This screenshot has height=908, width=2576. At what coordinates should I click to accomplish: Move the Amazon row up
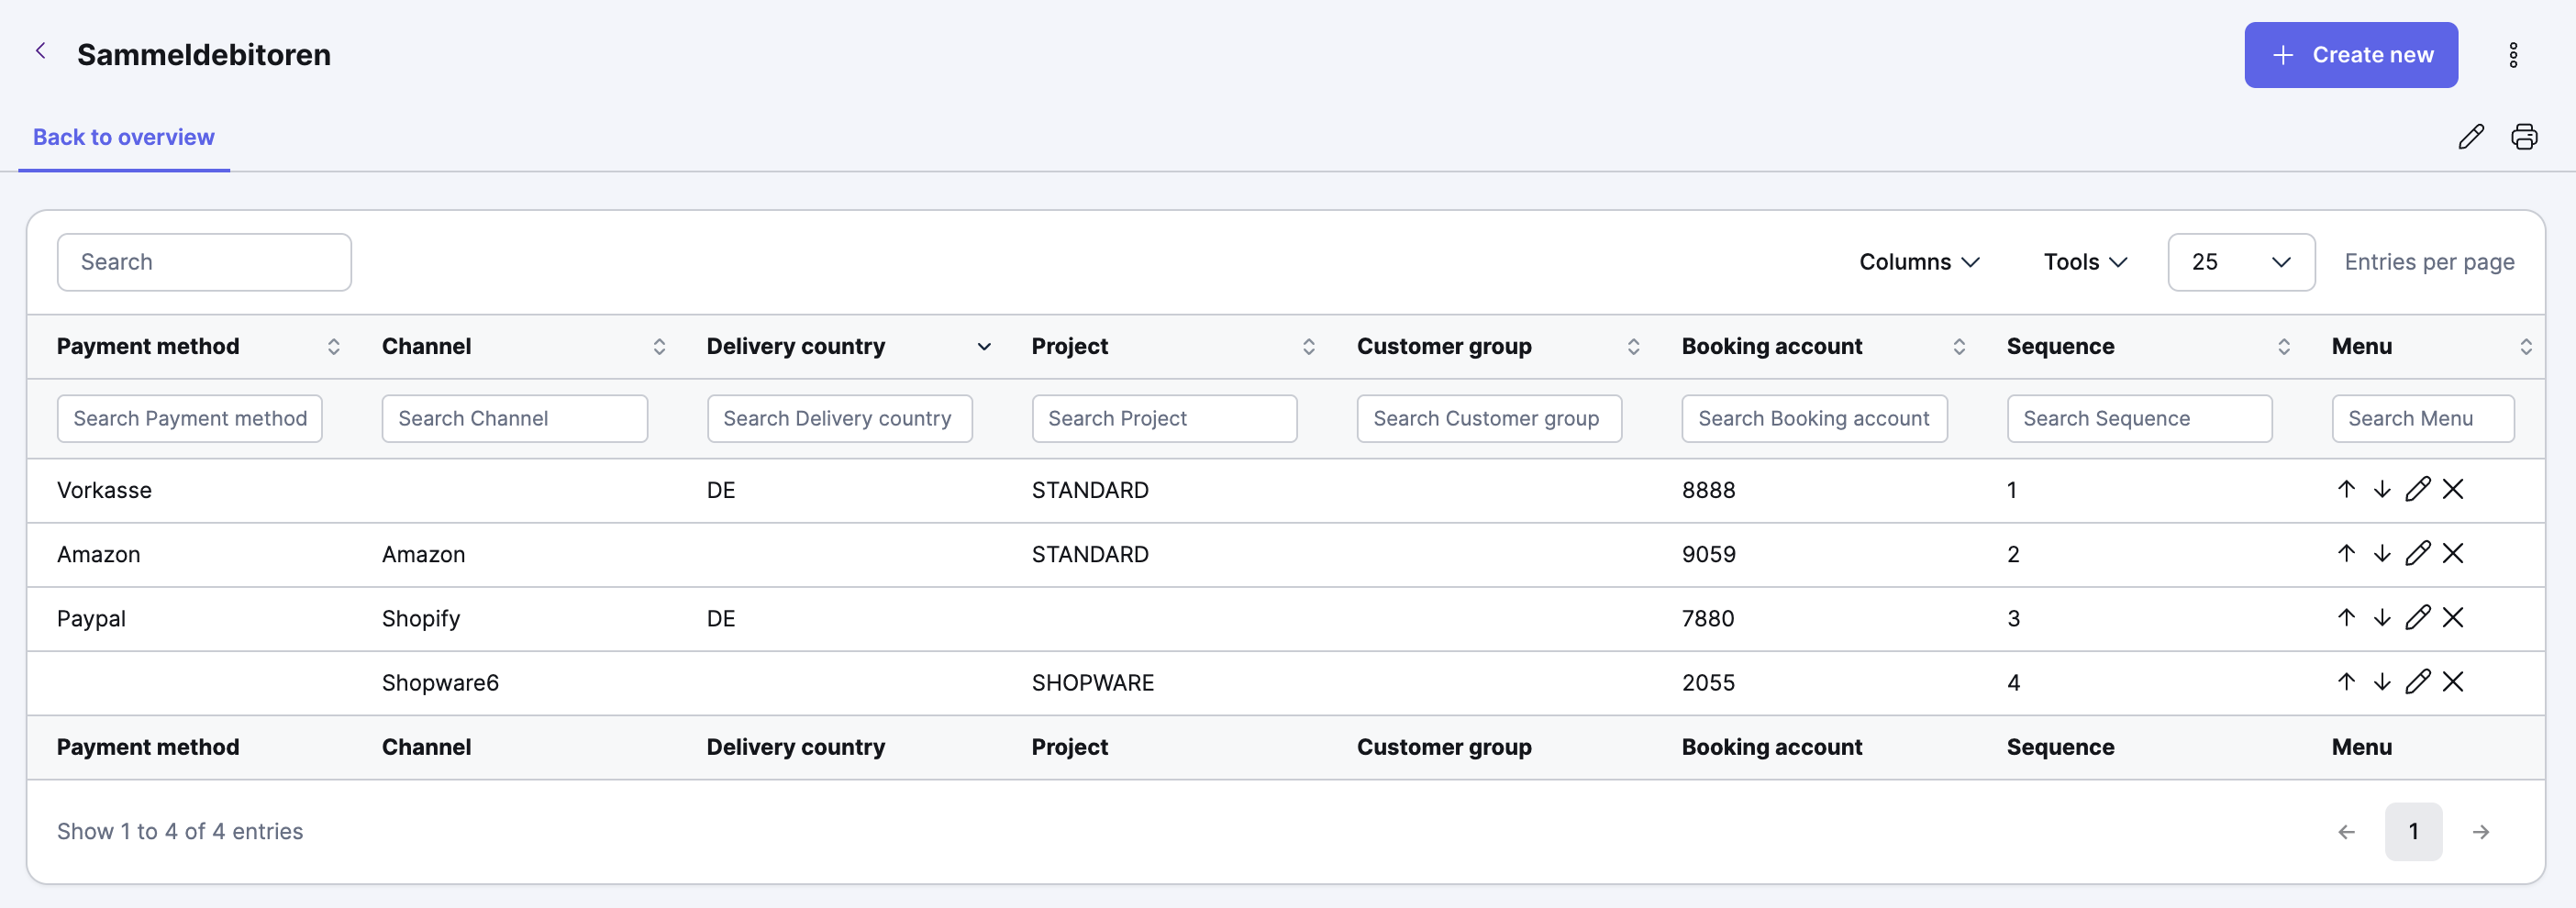(x=2346, y=553)
